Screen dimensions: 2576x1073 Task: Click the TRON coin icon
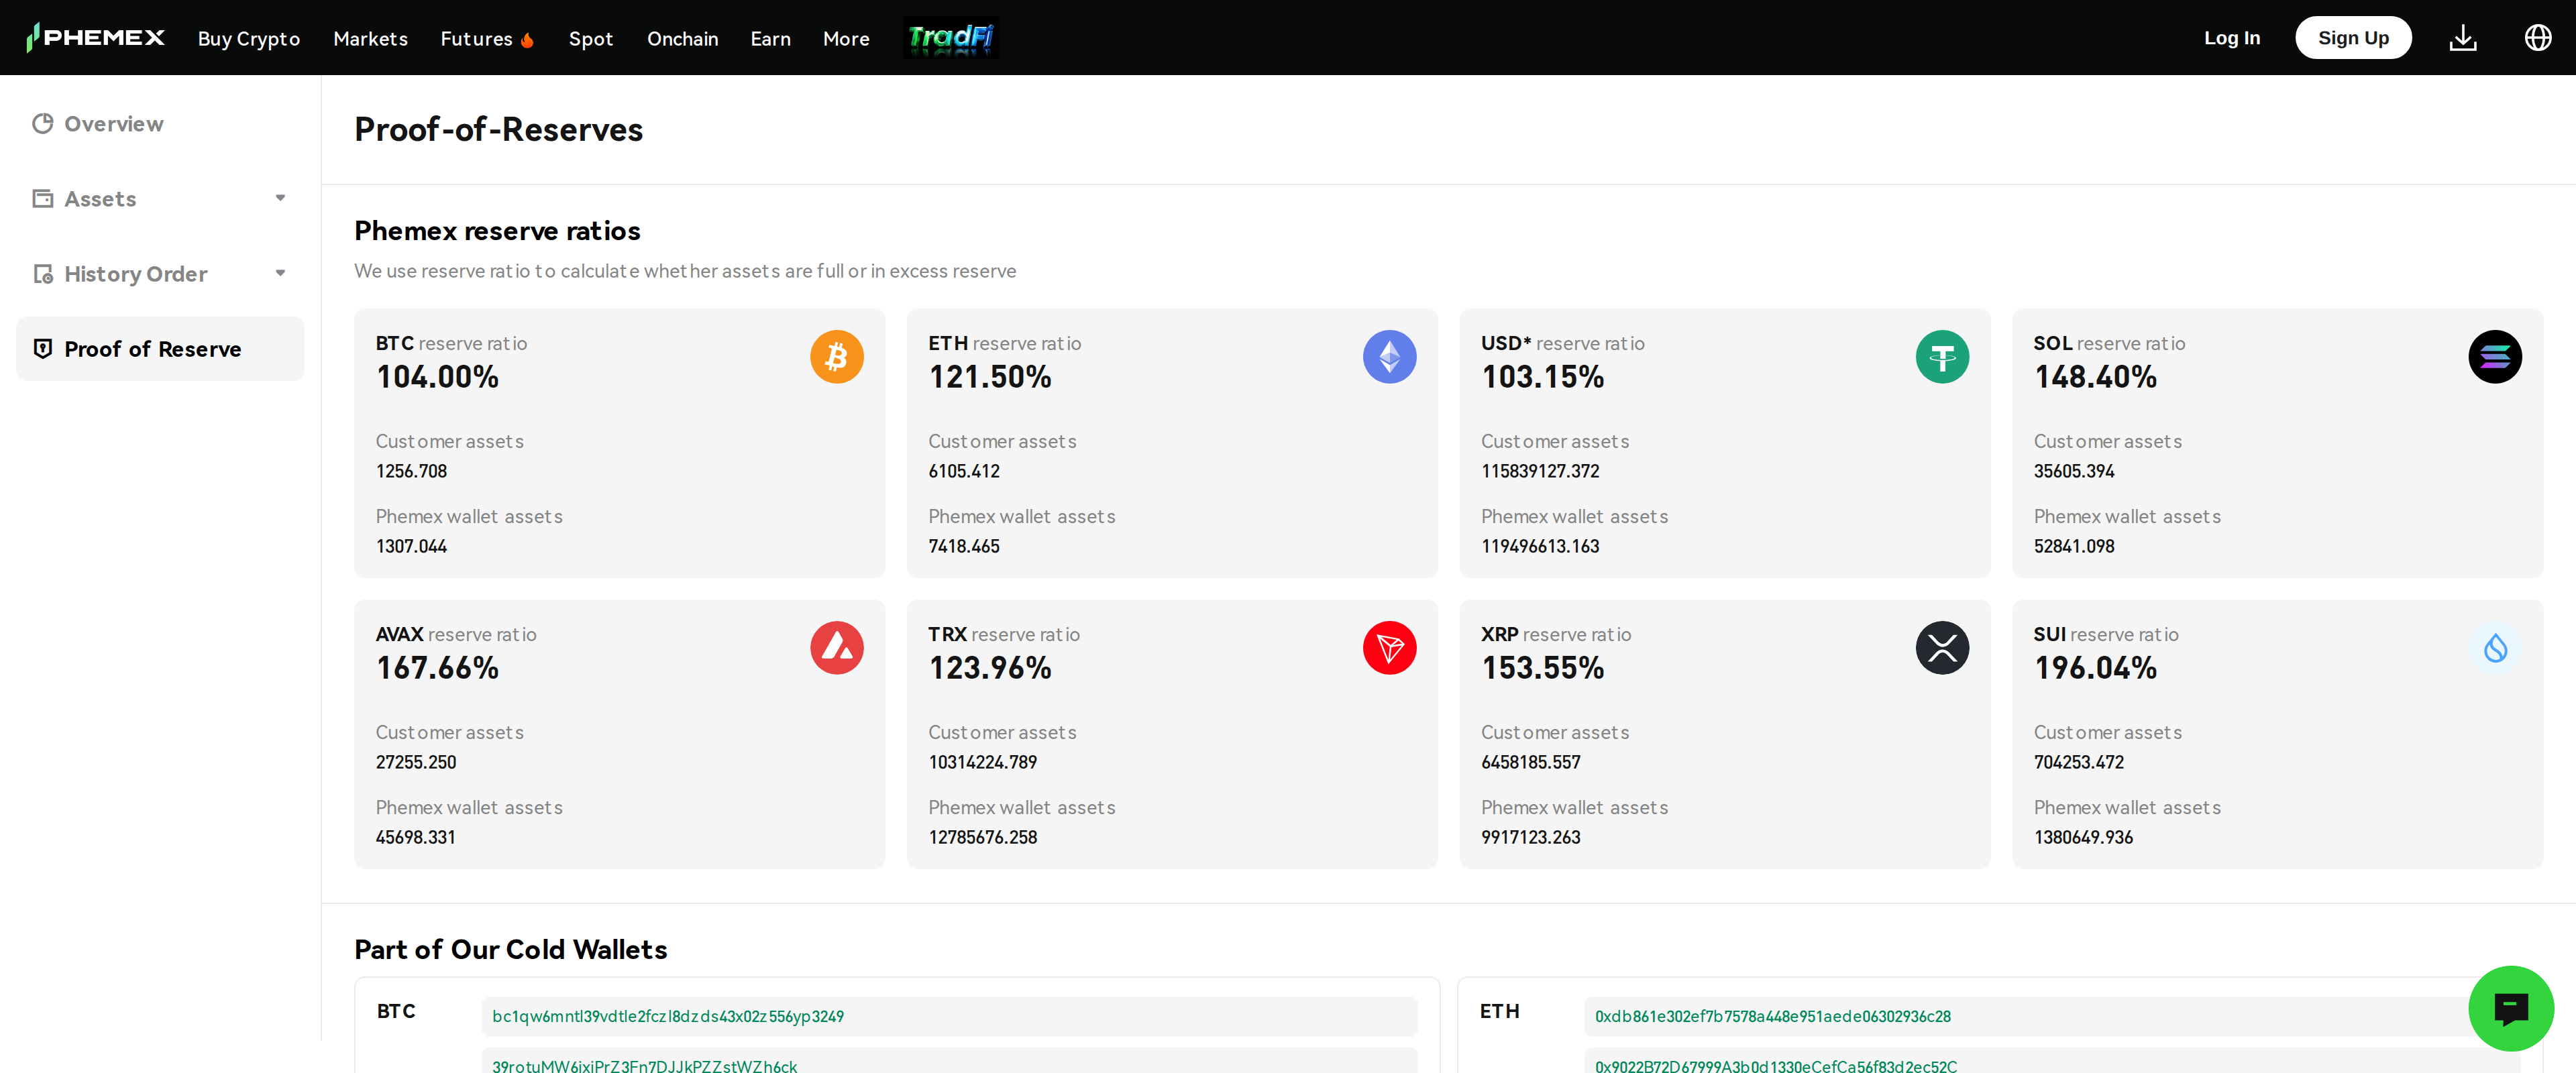coord(1390,648)
